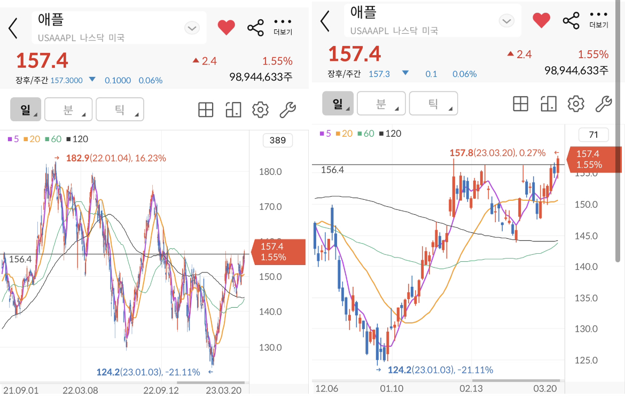Click the large 157.4 price in right panel
The image size is (625, 406).
[x=354, y=54]
